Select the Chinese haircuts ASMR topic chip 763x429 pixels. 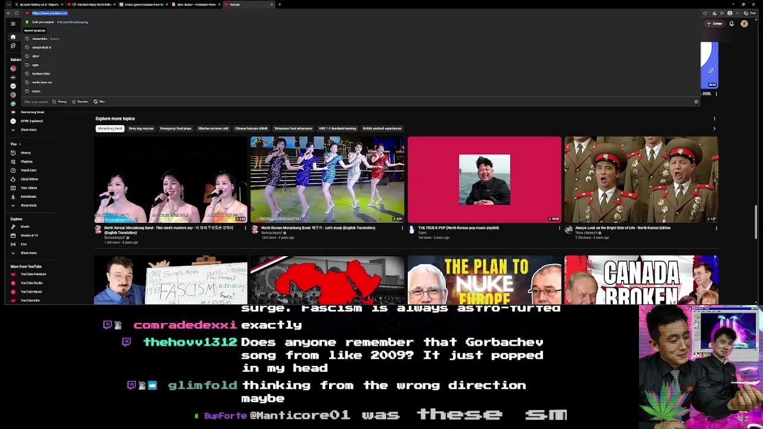(x=251, y=129)
